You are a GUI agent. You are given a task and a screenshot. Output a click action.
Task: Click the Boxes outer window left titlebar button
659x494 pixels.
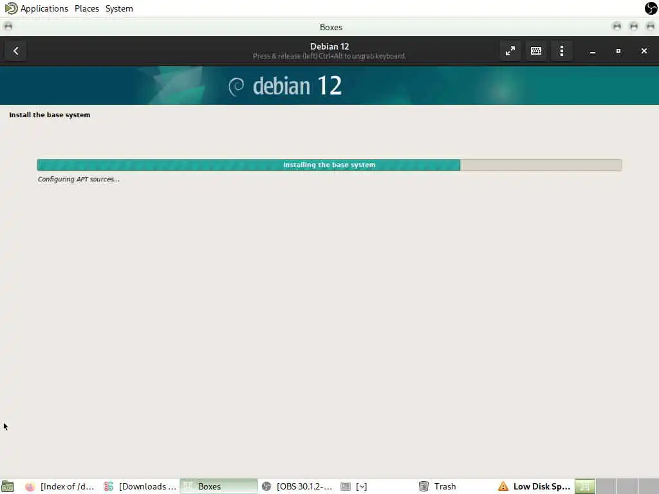[8, 26]
